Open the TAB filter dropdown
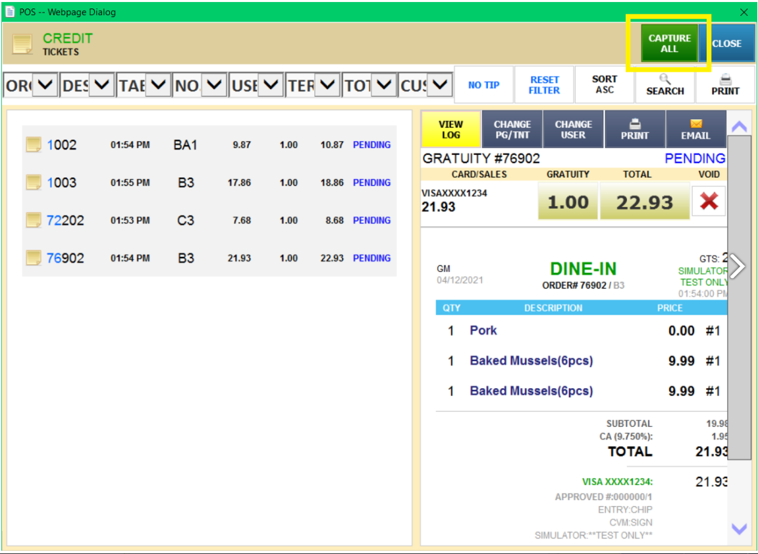Screen dimensions: 758x554 coord(144,85)
